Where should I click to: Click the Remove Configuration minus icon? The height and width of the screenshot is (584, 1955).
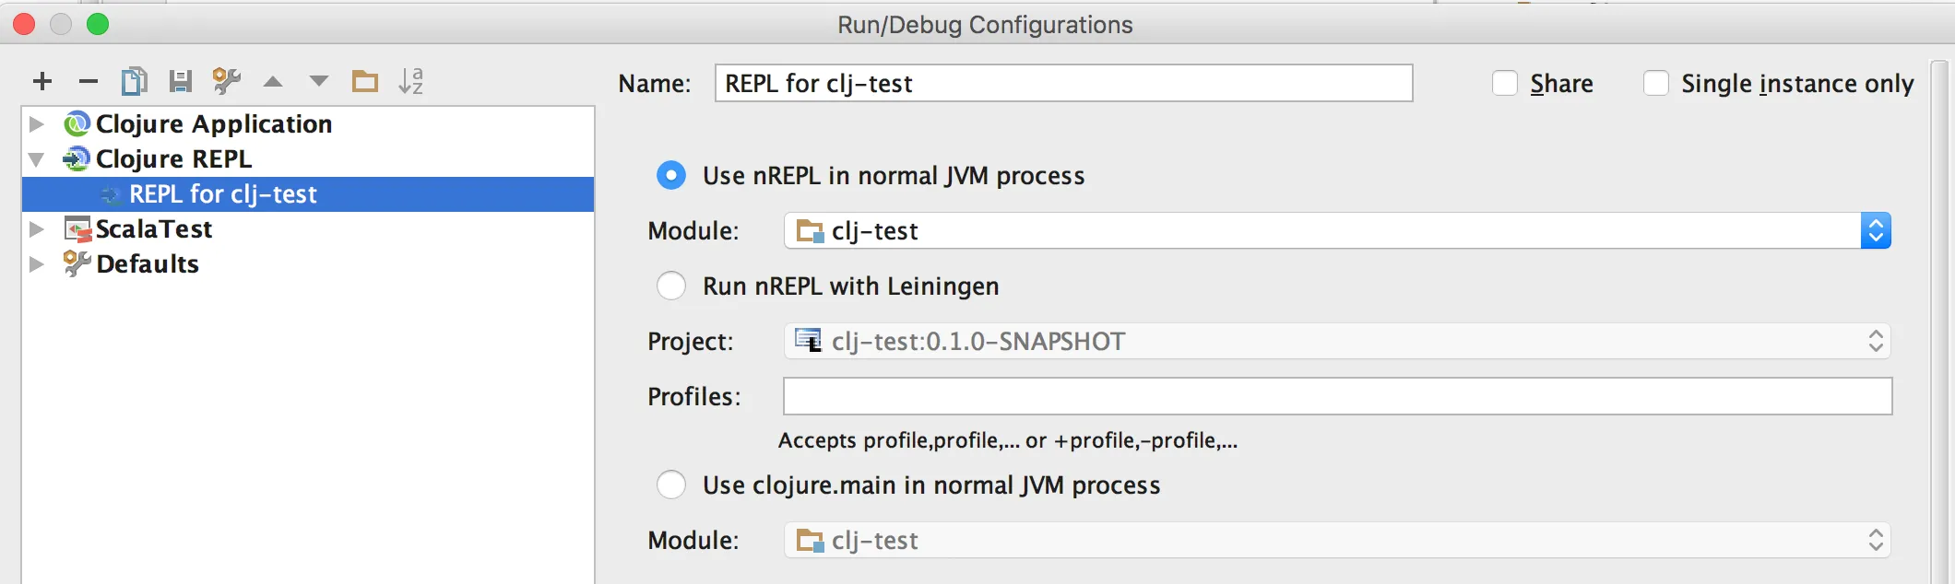coord(89,82)
